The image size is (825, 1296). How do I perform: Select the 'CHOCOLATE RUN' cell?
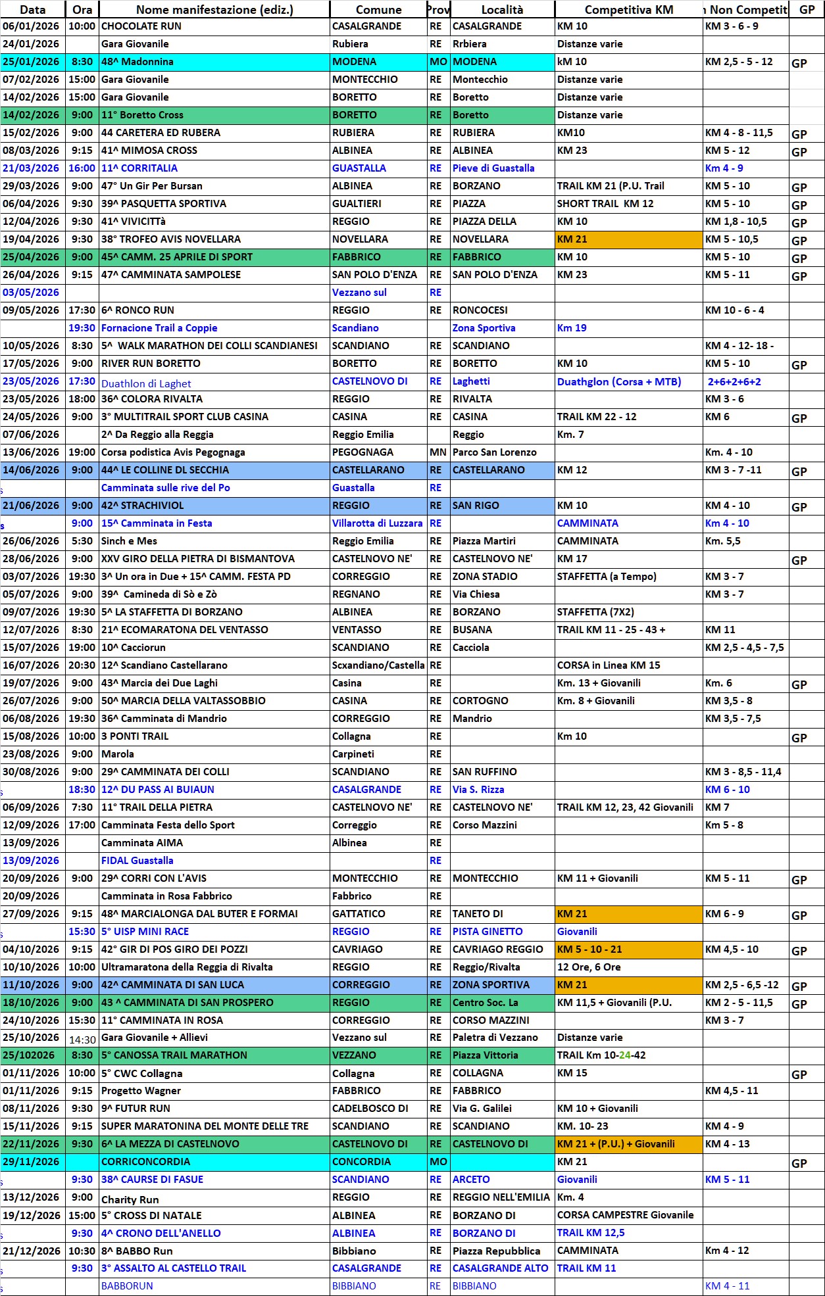pyautogui.click(x=214, y=26)
